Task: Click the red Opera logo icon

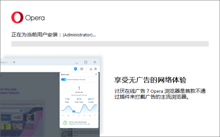Action: [17, 17]
